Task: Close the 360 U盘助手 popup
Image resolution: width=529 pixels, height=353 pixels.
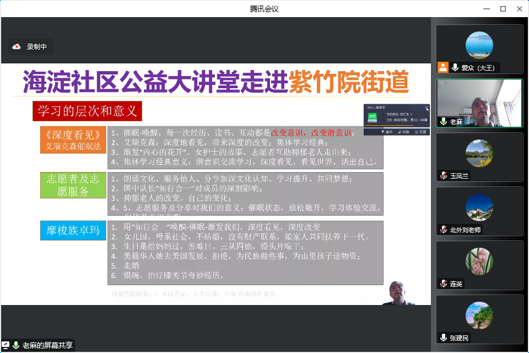Action: click(x=426, y=108)
